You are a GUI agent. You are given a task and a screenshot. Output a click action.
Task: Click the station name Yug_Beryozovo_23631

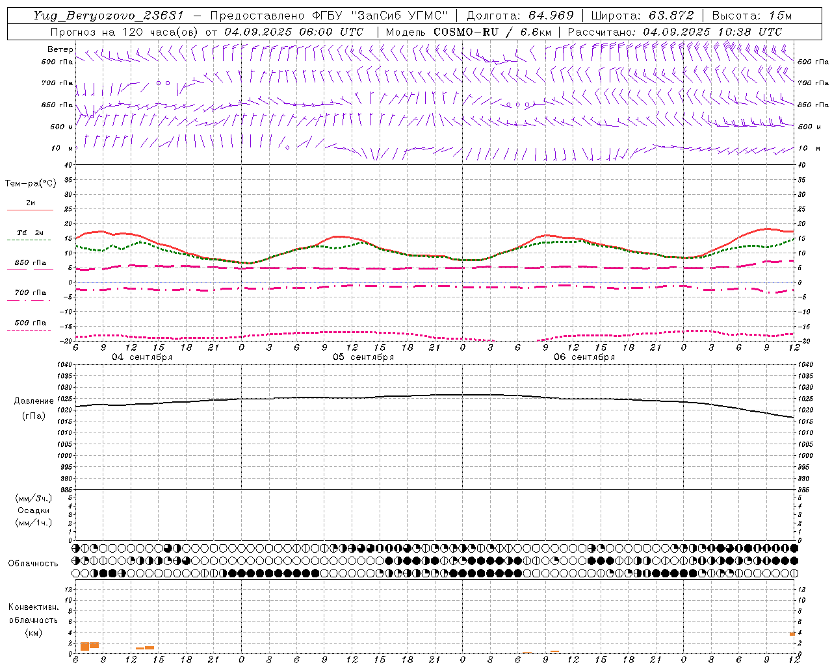pos(110,16)
